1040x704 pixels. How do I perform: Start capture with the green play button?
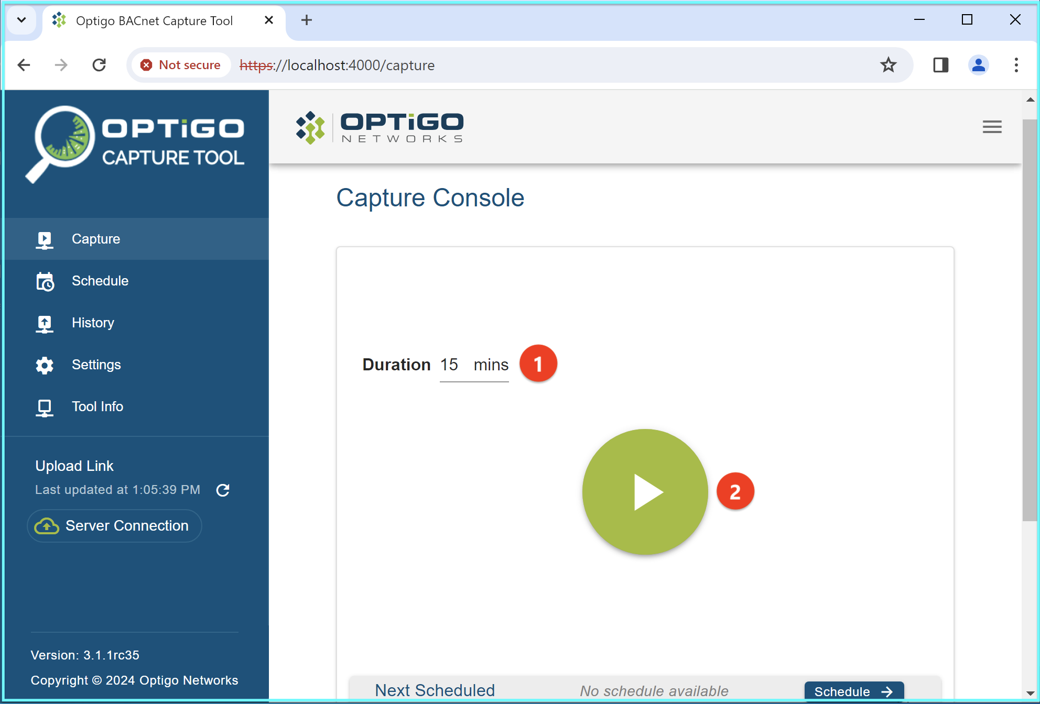[x=645, y=492]
